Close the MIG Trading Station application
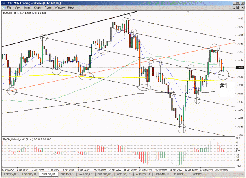246x178 pixels. pyautogui.click(x=242, y=3)
